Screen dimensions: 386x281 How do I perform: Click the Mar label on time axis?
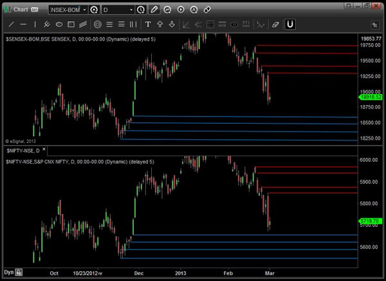point(270,273)
